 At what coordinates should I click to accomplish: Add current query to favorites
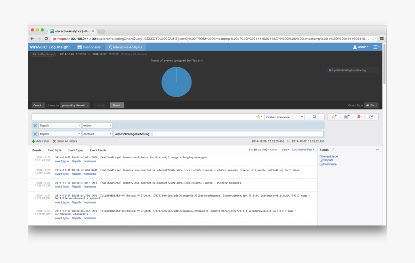[334, 117]
